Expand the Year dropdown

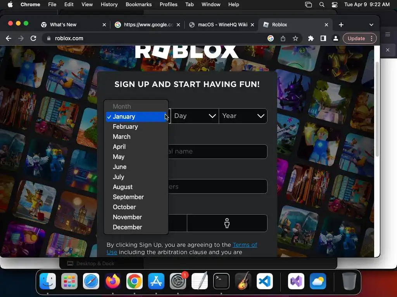pos(243,116)
